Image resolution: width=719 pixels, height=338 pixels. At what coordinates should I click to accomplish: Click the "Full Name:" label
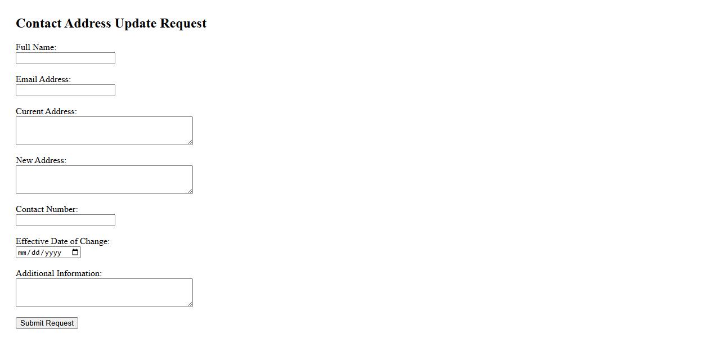click(36, 47)
